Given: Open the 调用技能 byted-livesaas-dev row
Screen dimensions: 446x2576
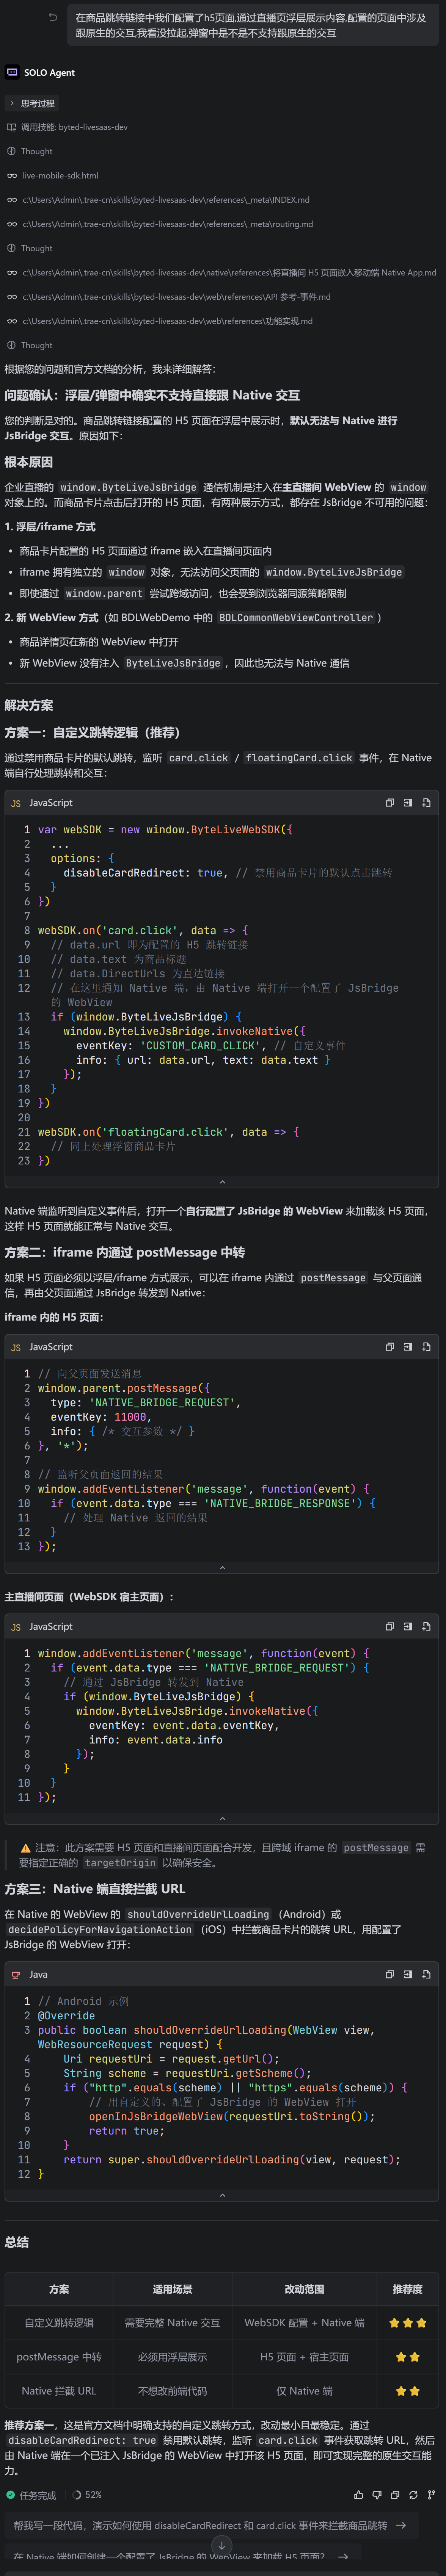Looking at the screenshot, I should (67, 127).
